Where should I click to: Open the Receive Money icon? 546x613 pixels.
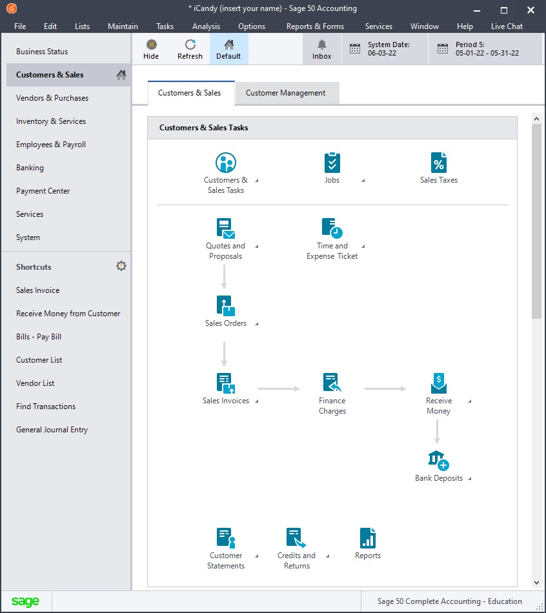coord(438,383)
